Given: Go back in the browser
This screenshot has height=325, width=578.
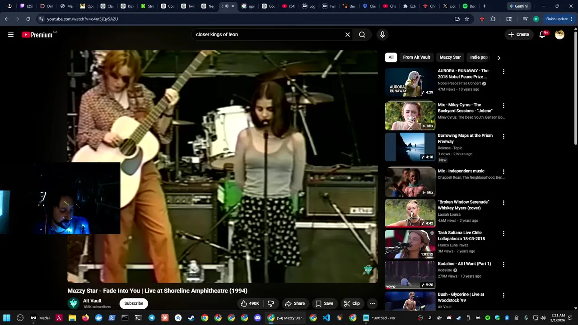Looking at the screenshot, I should click(x=6, y=19).
